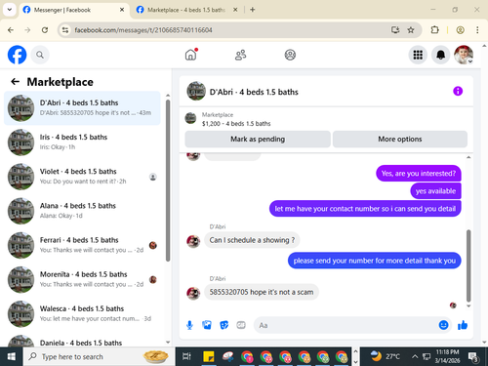Open the Violet conversation
The height and width of the screenshot is (366, 488).
[x=82, y=177]
